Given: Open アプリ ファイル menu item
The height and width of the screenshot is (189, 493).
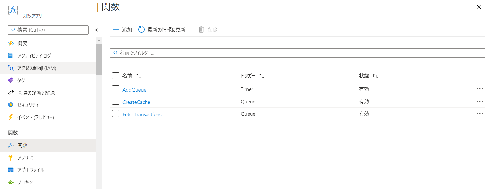Looking at the screenshot, I should tap(48, 170).
